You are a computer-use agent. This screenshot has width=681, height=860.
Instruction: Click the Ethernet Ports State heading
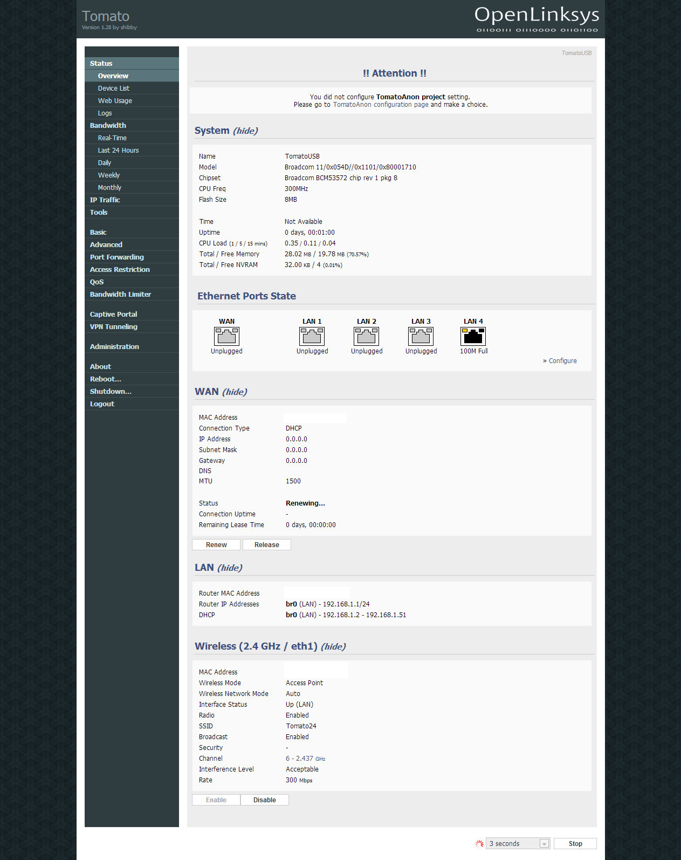pos(246,296)
